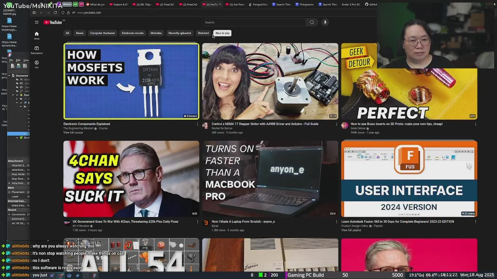The height and width of the screenshot is (279, 497).
Task: Select the New to you chip
Action: [222, 33]
